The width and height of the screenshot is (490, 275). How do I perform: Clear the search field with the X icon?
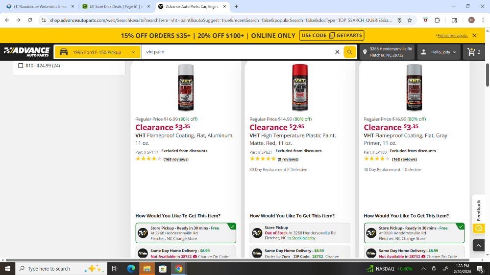pyautogui.click(x=337, y=52)
